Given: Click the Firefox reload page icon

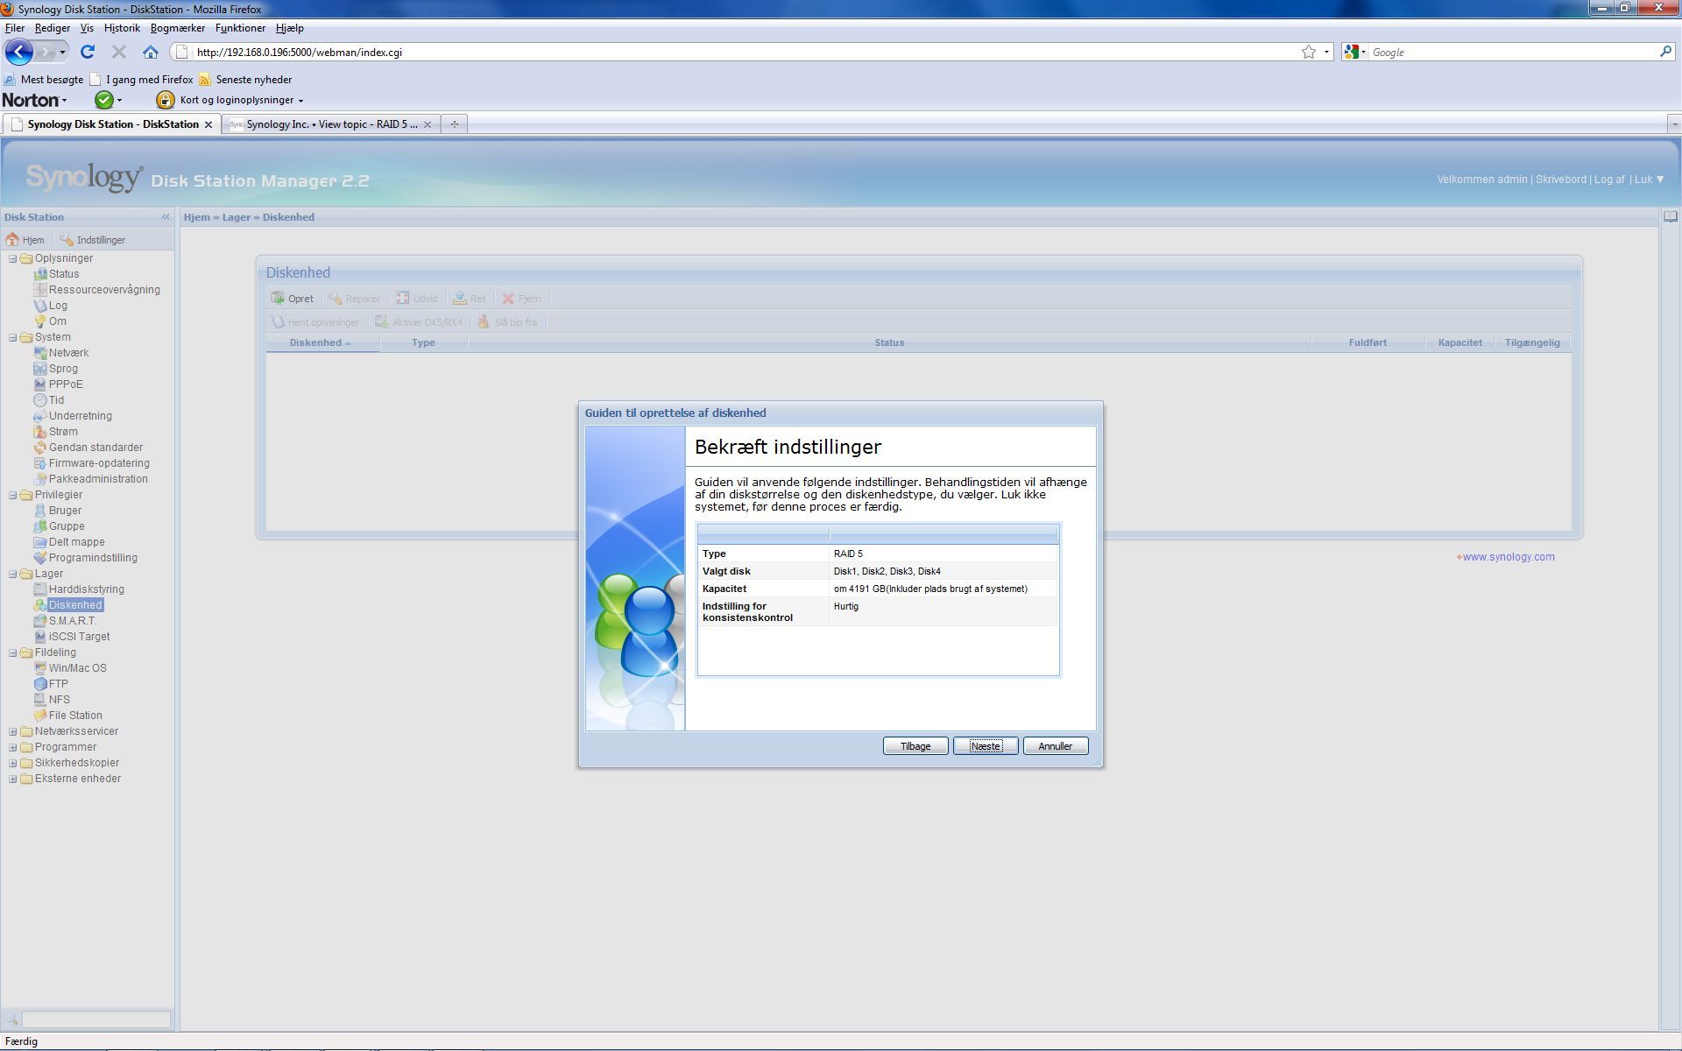Looking at the screenshot, I should 88,53.
